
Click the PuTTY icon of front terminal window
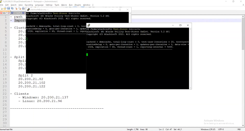pos(89,25)
